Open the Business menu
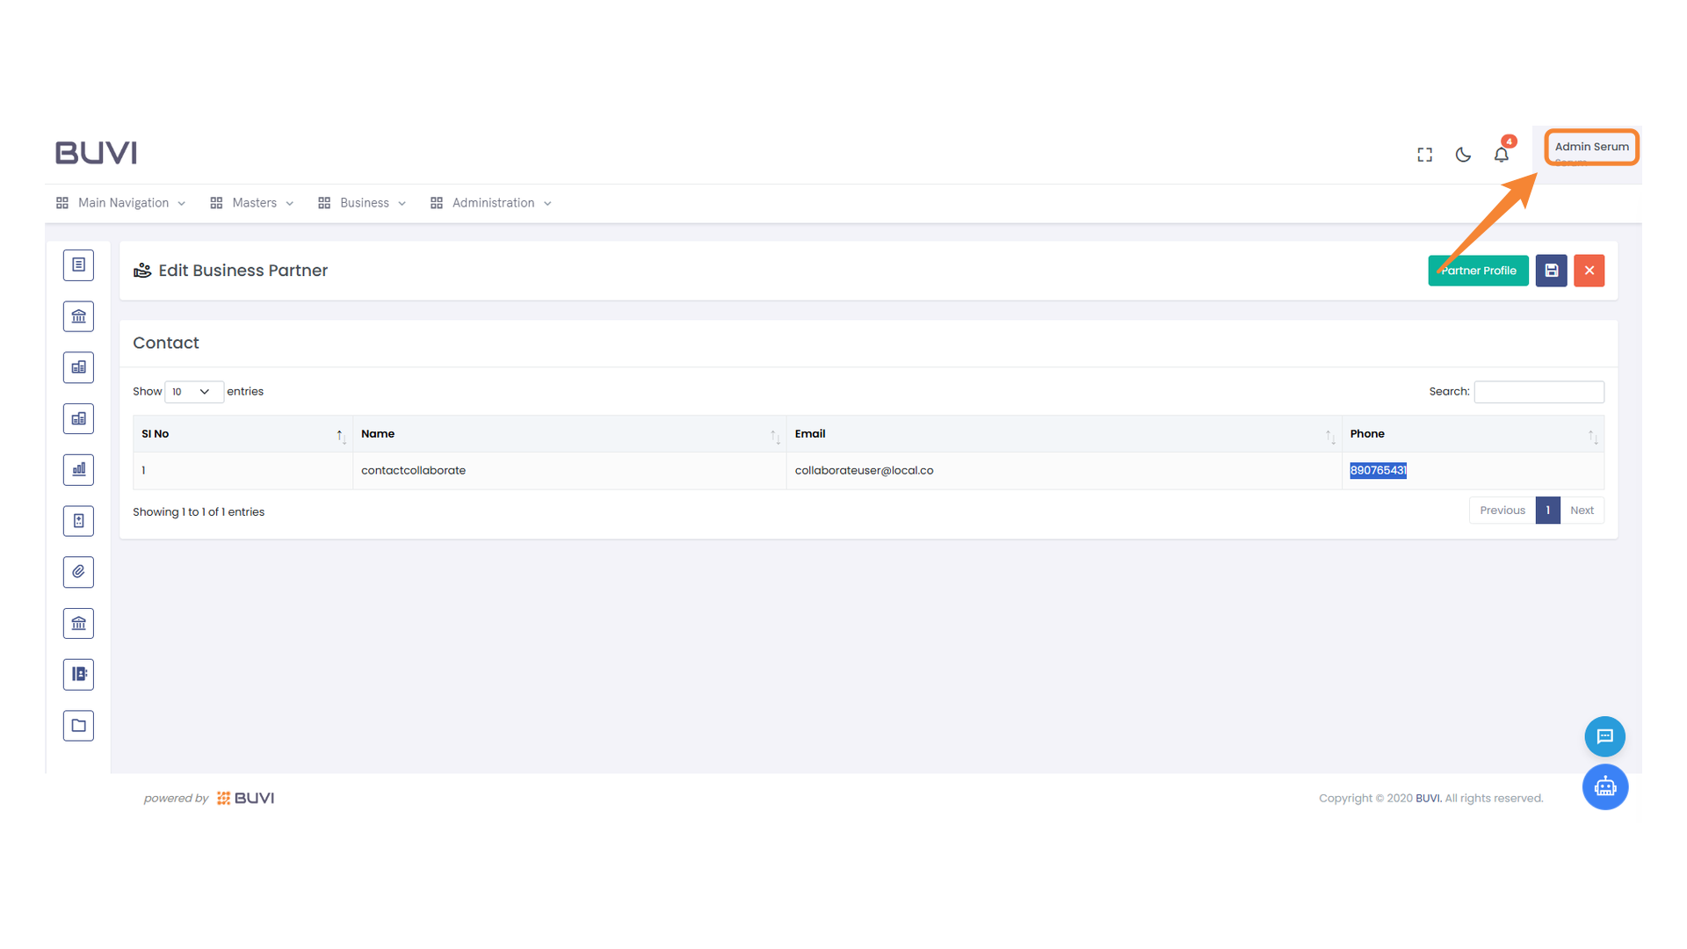The height and width of the screenshot is (949, 1687). [363, 202]
